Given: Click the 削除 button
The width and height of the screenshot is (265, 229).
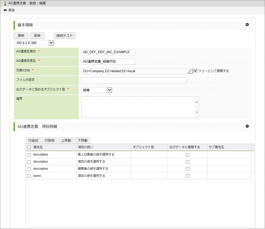Looking at the screenshot, I should pyautogui.click(x=37, y=35).
